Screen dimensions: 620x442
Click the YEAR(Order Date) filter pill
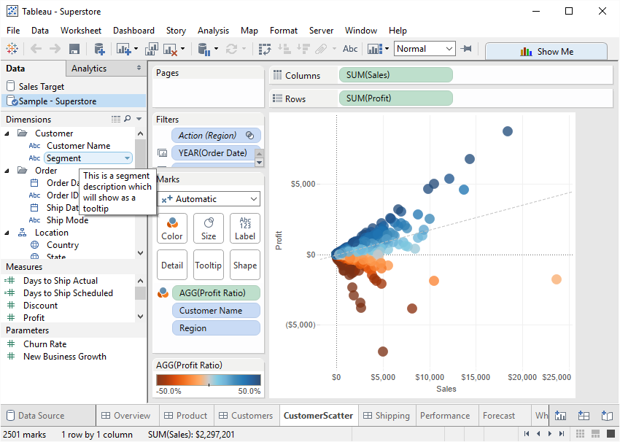213,152
